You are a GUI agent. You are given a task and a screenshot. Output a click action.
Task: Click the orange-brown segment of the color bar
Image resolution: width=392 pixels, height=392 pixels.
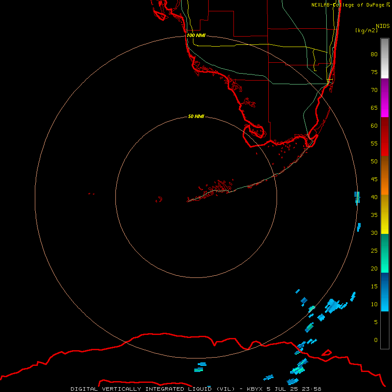coord(385,176)
